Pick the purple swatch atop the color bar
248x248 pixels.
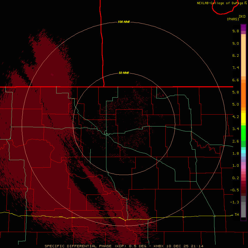tap(243, 28)
